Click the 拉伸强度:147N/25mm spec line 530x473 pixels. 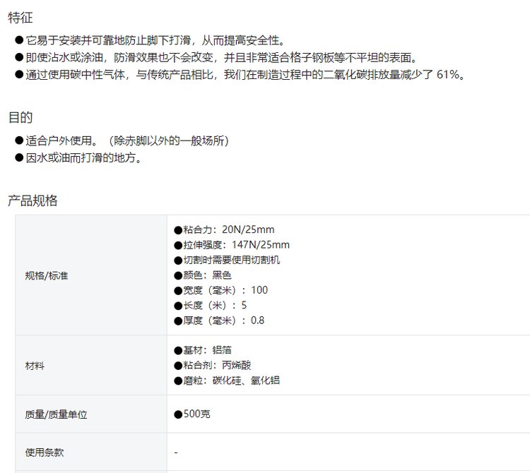coord(232,245)
